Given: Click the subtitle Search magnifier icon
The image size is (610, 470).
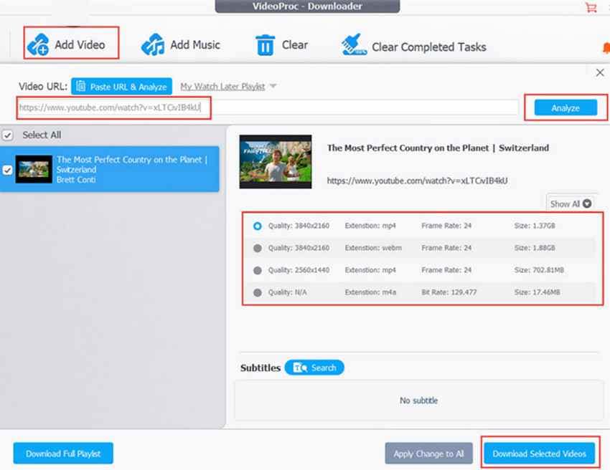Looking at the screenshot, I should 300,368.
